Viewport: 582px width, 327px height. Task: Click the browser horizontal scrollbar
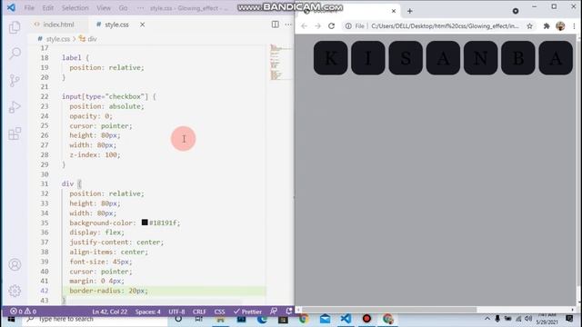point(388,310)
